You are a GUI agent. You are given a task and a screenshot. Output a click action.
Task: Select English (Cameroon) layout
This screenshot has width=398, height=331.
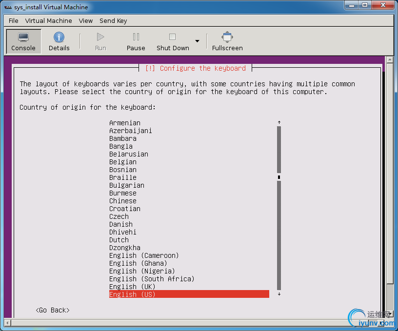tap(144, 255)
